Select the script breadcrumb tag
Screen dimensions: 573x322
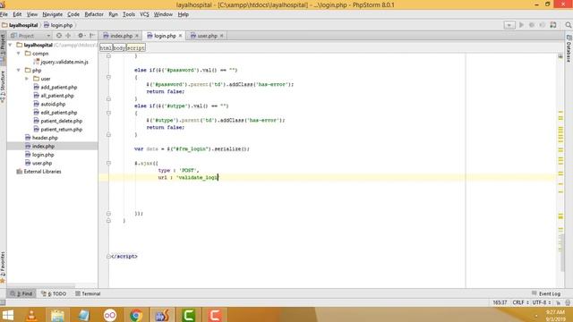[135, 47]
